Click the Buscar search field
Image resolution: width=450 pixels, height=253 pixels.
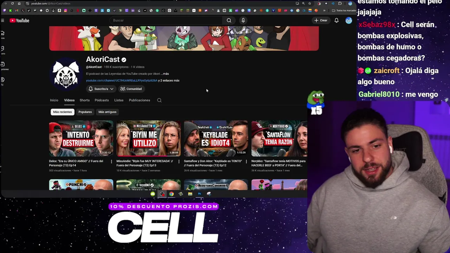coord(166,20)
